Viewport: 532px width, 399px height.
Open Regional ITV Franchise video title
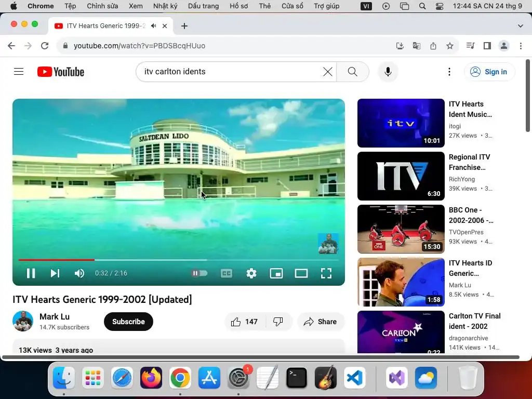point(469,162)
